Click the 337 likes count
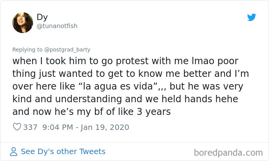Screen dimensions: 269x161 (30, 127)
